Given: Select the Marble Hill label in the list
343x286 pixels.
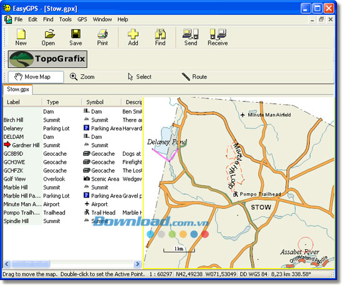Looking at the screenshot, I should (x=16, y=188).
